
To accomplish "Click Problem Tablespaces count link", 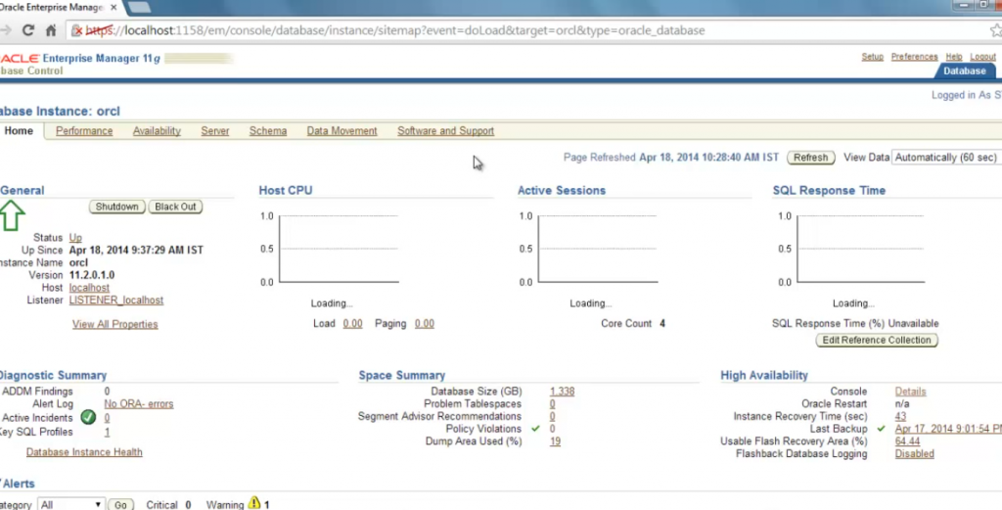I will 552,404.
